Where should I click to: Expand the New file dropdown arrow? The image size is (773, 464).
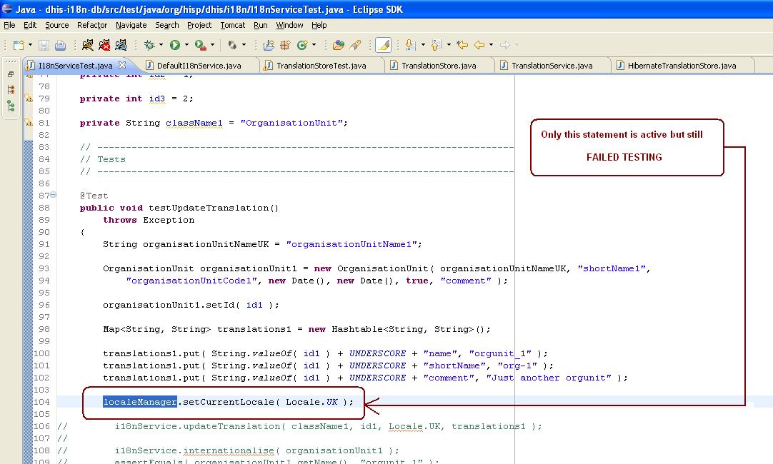29,45
